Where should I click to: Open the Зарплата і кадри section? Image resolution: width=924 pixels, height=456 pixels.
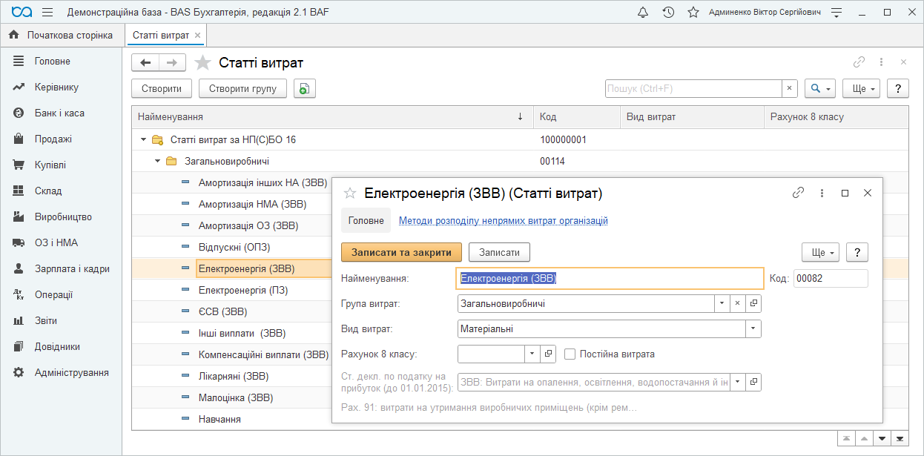(x=72, y=268)
